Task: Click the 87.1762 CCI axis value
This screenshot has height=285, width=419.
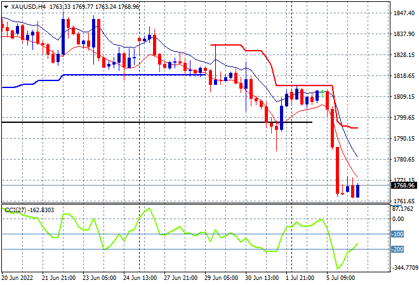Action: tap(402, 209)
